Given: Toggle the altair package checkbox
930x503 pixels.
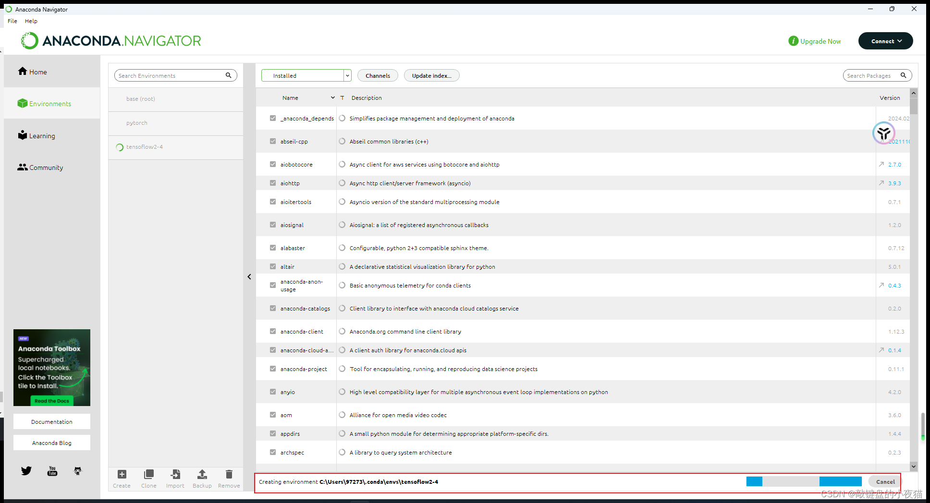Looking at the screenshot, I should click(273, 266).
